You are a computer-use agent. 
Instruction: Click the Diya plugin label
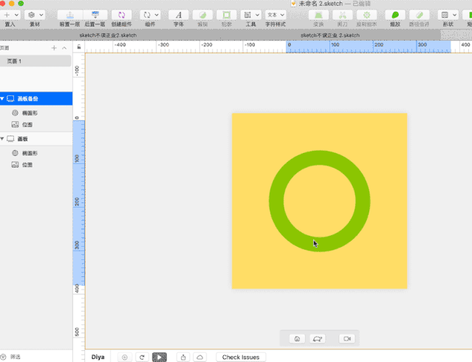pos(98,357)
